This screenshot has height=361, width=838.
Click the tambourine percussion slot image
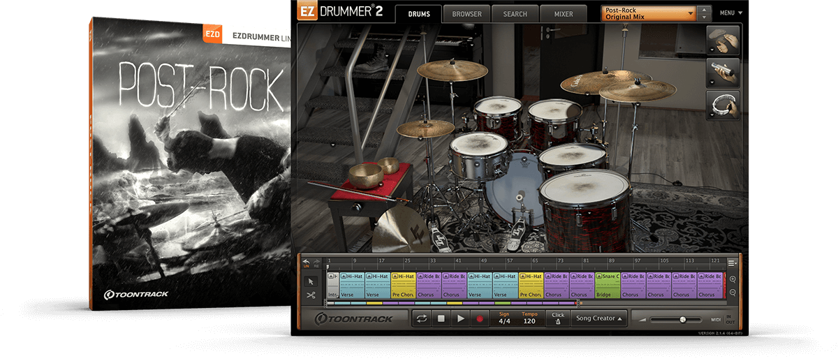pyautogui.click(x=723, y=105)
